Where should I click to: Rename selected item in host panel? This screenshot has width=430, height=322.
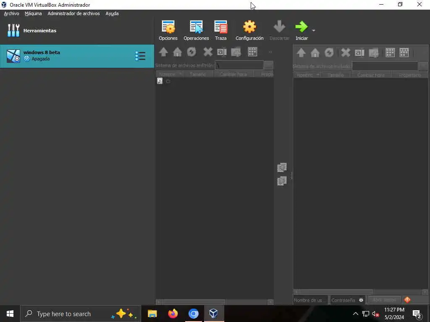[222, 52]
